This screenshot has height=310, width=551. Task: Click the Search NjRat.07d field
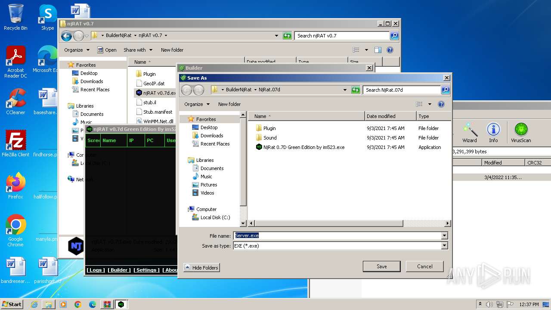(x=402, y=90)
